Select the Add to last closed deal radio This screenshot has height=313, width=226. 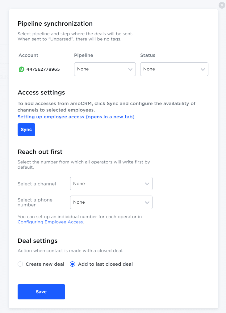click(73, 264)
